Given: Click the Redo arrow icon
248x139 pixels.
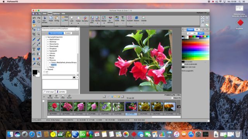Looking at the screenshot, I should coord(39,18).
